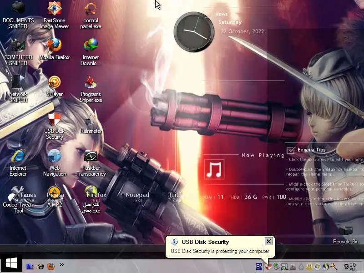Click the yellow smiley tray icon
Viewport: 364px width, 273px height.
tap(309, 267)
